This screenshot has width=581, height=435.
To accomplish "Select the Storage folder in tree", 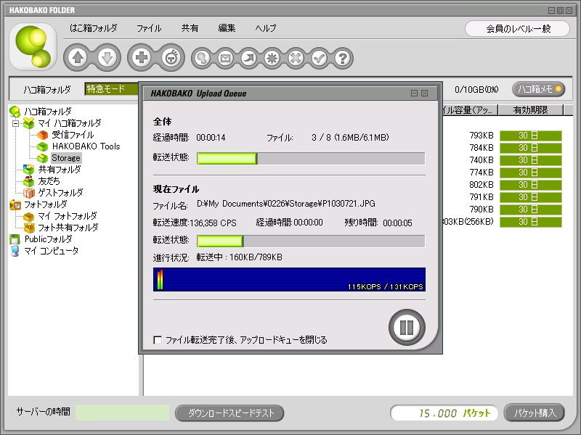I will pyautogui.click(x=66, y=158).
